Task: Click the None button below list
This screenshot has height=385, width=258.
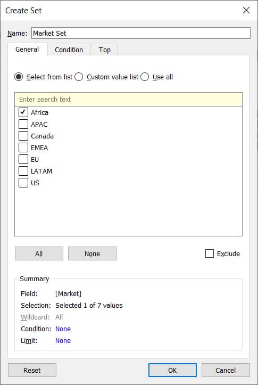Action: pos(92,253)
